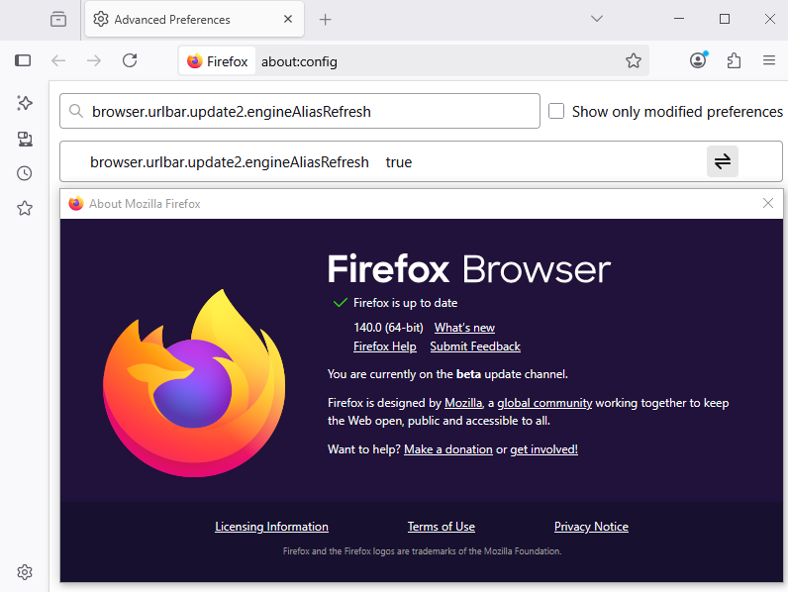Image resolution: width=788 pixels, height=592 pixels.
Task: Minimize the Firefox window
Action: [679, 19]
